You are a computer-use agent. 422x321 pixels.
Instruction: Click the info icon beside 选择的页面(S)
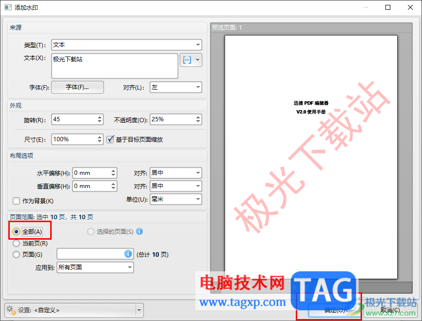(x=139, y=231)
